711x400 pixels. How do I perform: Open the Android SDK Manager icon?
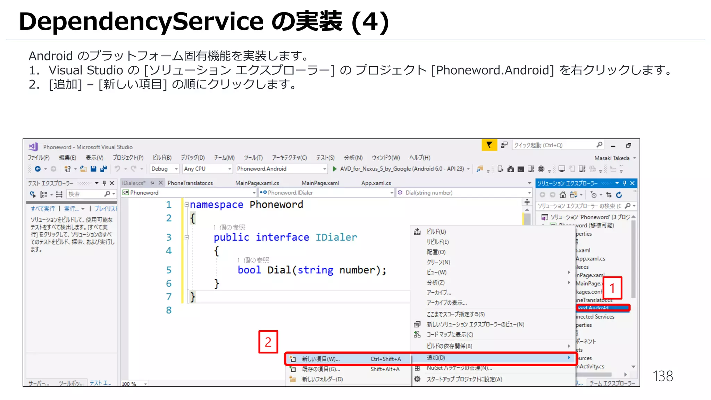510,169
